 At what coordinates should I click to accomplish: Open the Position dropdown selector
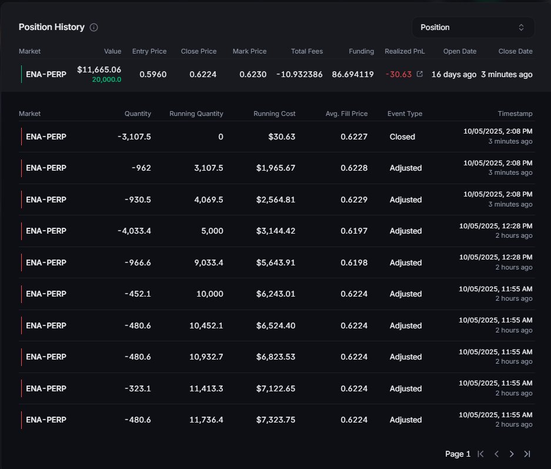[473, 28]
